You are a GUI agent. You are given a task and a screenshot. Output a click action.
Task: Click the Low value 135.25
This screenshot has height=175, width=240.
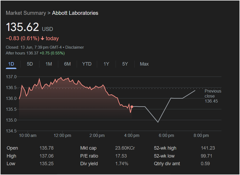pos(47,164)
